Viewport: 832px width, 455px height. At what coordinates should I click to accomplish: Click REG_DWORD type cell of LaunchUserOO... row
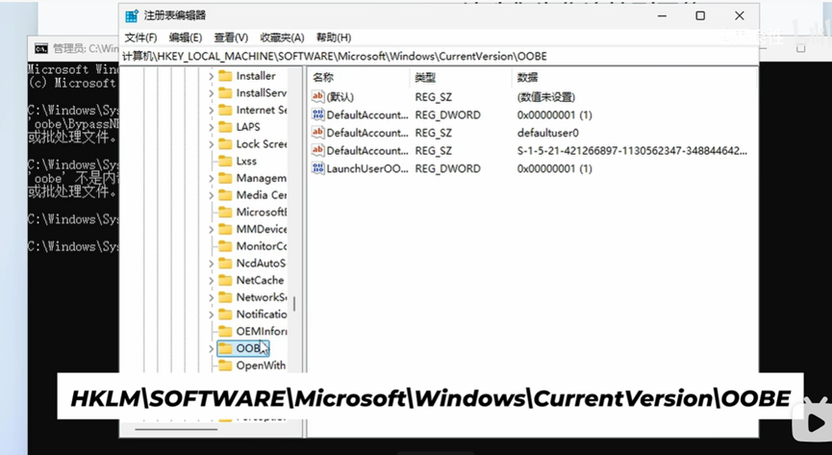pos(447,168)
